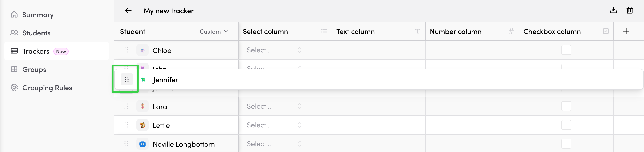
Task: Click Lara's avatar icon
Action: coord(143,106)
